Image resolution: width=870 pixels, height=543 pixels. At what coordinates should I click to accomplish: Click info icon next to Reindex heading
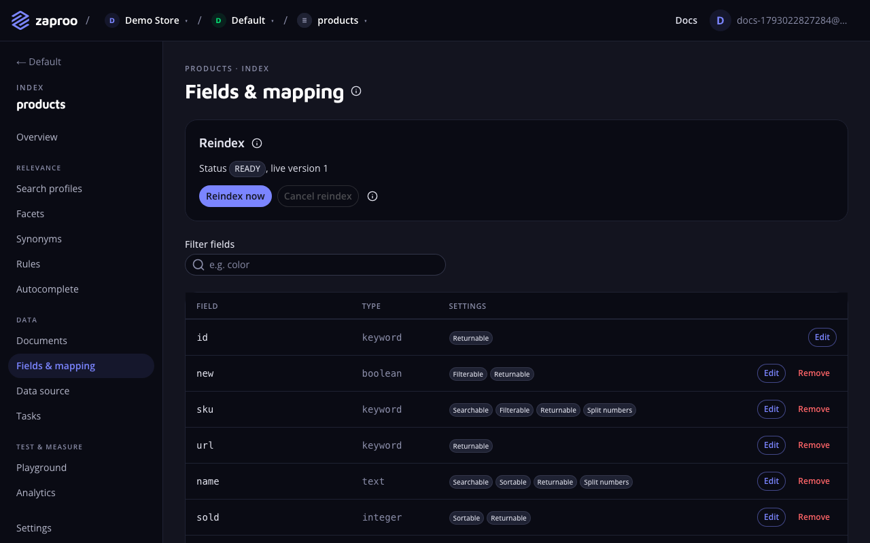point(257,143)
